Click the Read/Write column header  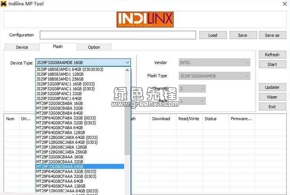pyautogui.click(x=189, y=119)
